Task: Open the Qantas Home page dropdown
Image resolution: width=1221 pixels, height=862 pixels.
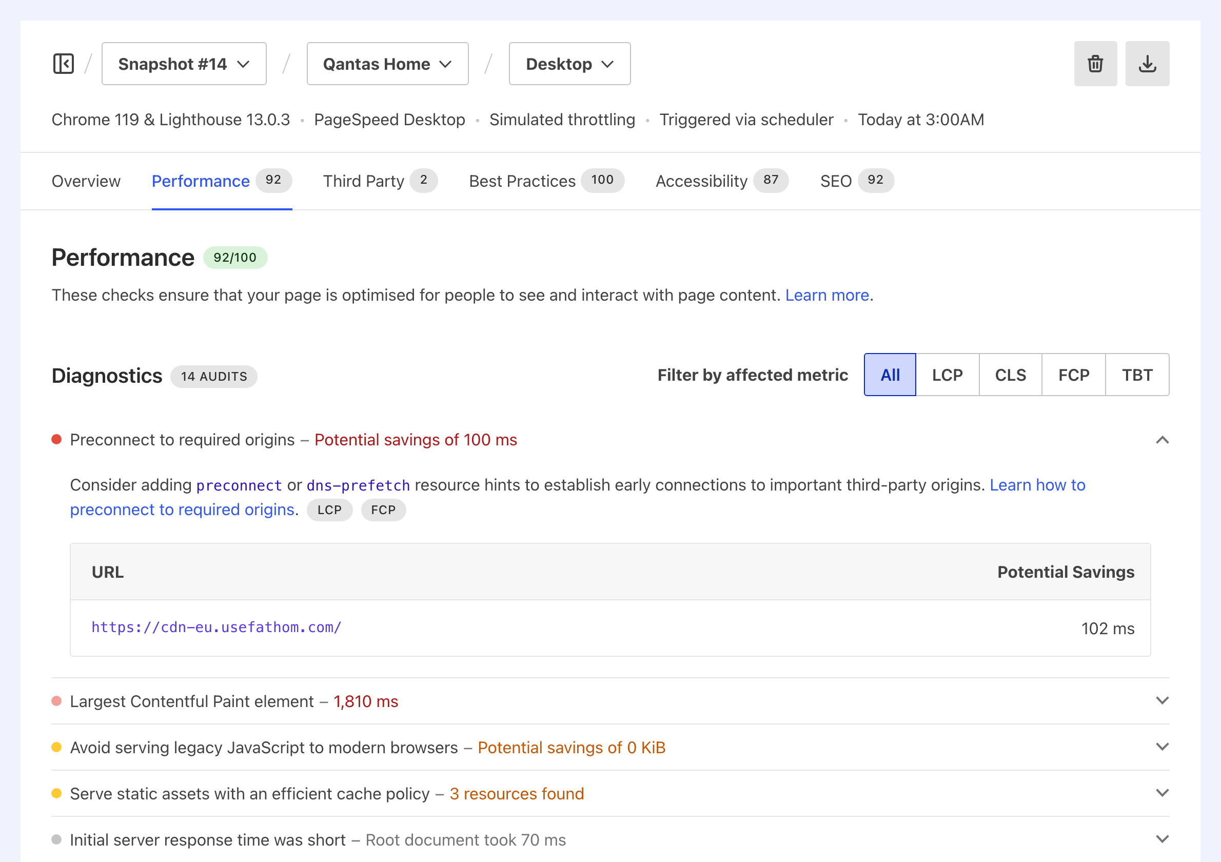Action: tap(387, 64)
